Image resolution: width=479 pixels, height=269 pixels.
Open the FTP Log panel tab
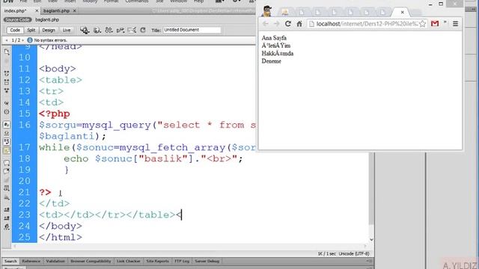(x=182, y=261)
